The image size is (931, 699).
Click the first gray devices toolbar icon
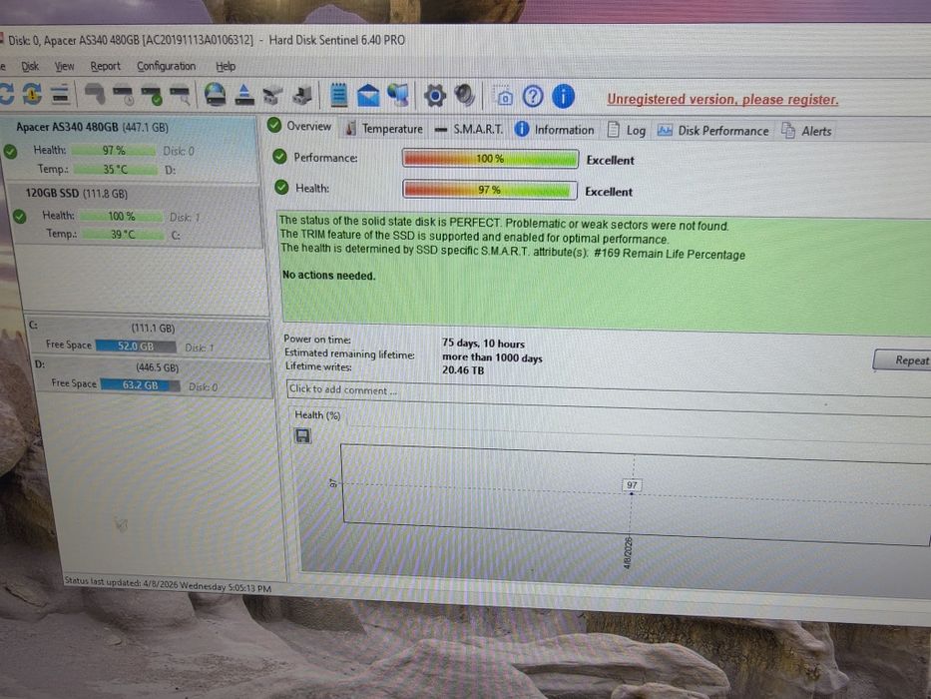[272, 95]
